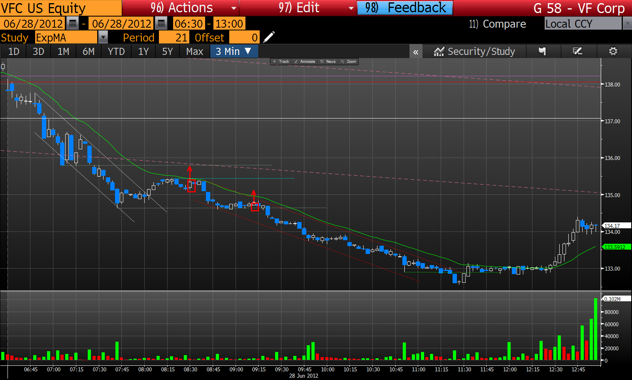Click the 98) Feedback button
Viewport: 632px width, 380px height.
pyautogui.click(x=405, y=8)
